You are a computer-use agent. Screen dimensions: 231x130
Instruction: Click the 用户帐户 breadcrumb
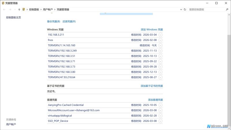pos(48,10)
